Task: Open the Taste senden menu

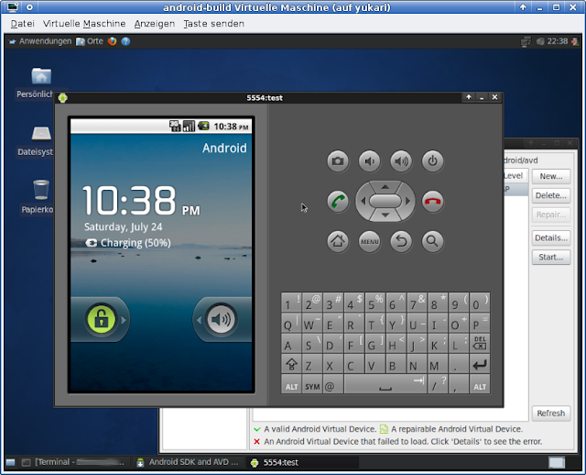Action: pos(213,24)
